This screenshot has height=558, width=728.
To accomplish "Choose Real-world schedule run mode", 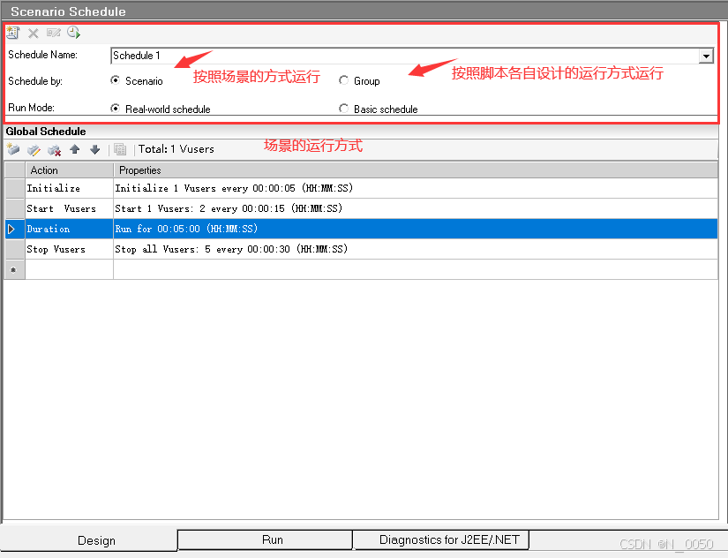I will pos(115,109).
